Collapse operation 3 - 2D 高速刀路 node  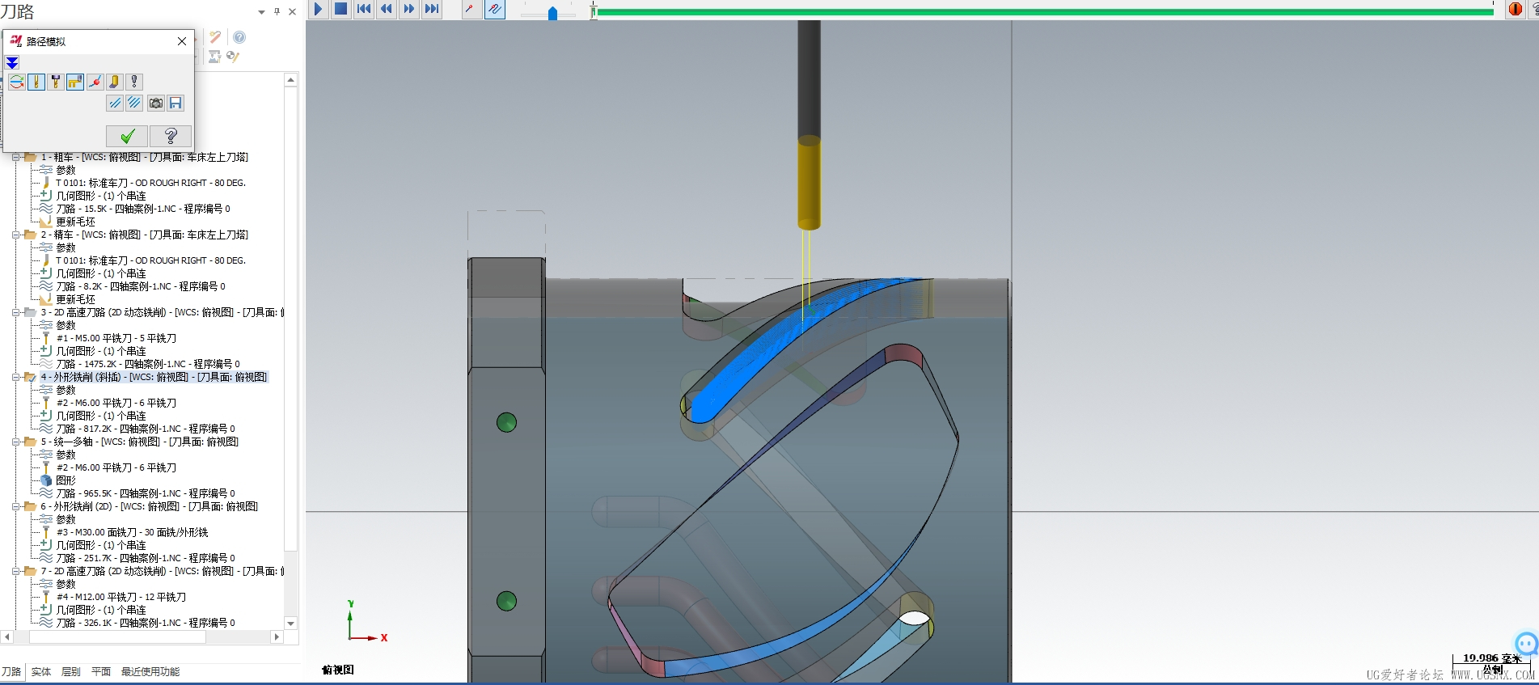point(15,312)
